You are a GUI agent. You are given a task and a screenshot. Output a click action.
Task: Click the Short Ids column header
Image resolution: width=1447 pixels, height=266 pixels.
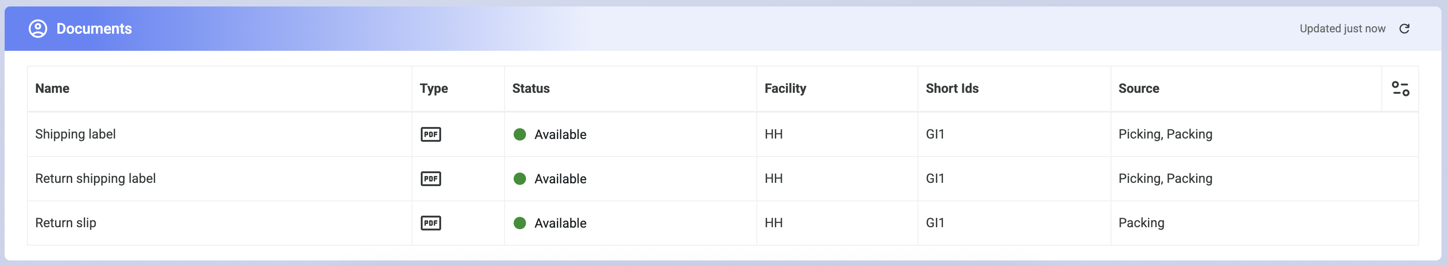point(952,89)
